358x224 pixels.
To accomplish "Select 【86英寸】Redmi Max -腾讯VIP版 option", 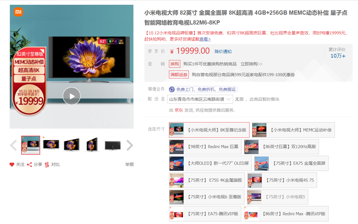I will coord(286,214).
